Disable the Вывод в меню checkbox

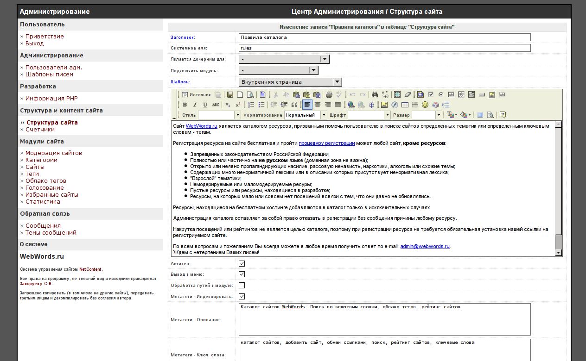[241, 274]
